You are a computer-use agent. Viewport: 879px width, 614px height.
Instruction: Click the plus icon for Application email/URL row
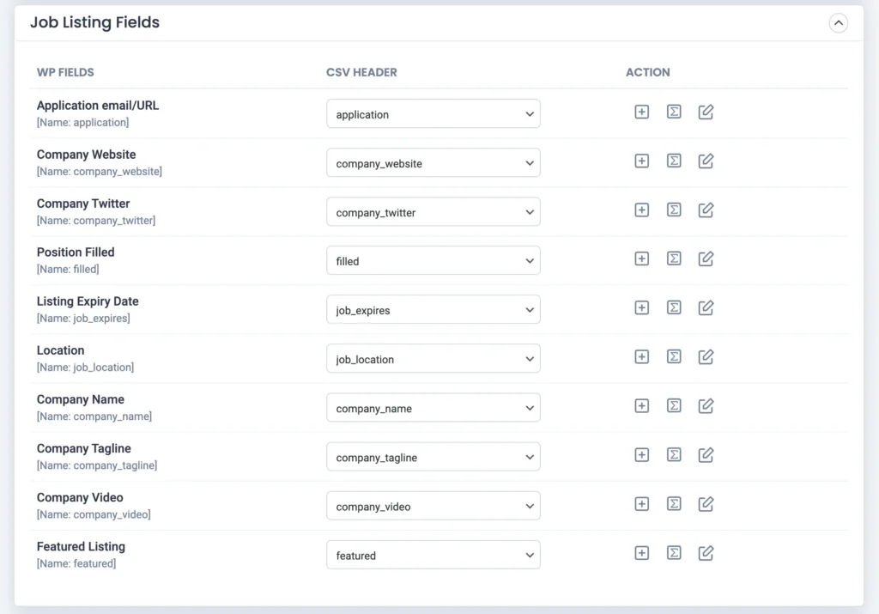pos(641,112)
